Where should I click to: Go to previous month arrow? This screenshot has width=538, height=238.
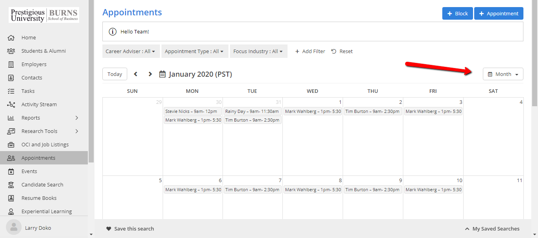(x=136, y=74)
